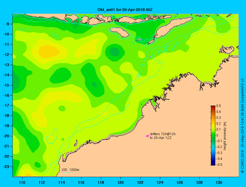246x187 pixels.
Task: Click latitude axis label -23
Action: point(6,167)
